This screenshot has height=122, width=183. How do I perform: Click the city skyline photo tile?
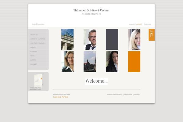[90, 62]
